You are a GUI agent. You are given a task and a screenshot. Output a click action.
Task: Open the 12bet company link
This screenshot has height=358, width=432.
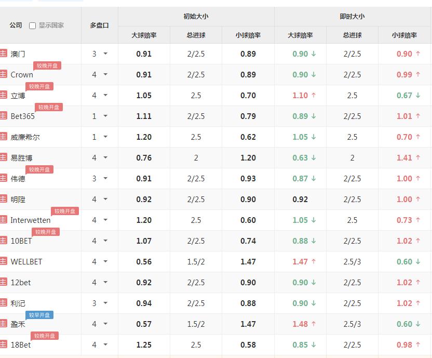point(21,283)
